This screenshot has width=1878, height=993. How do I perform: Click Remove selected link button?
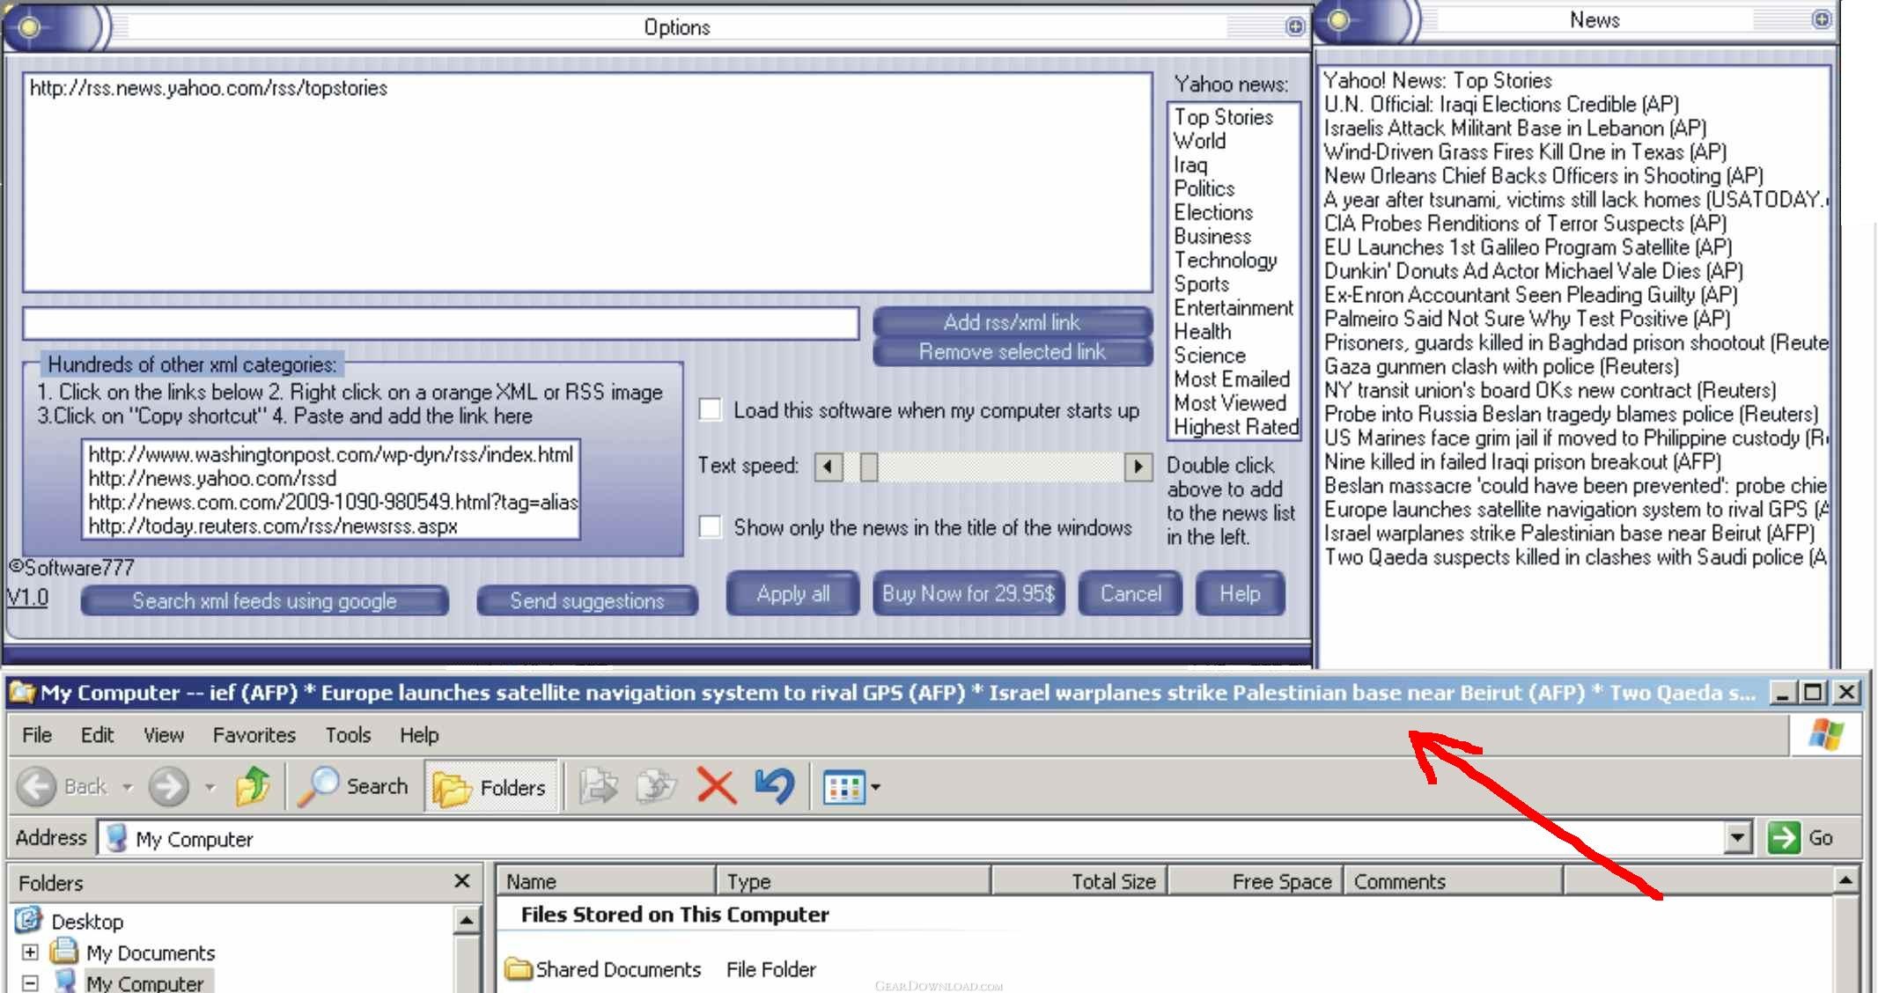1013,351
